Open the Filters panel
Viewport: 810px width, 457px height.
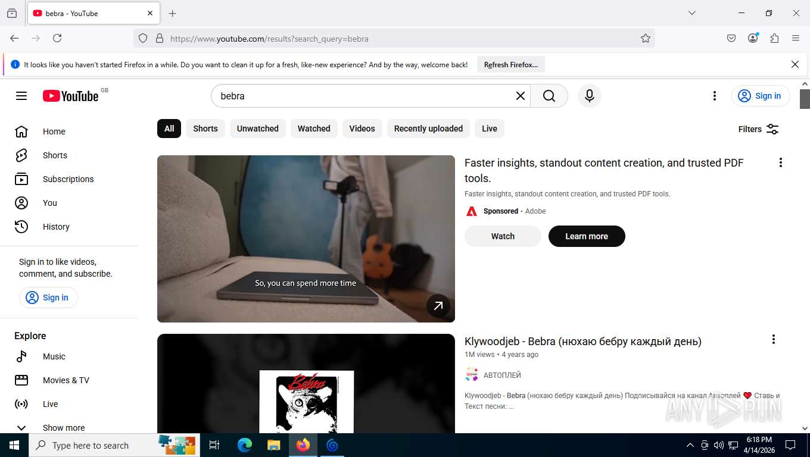point(758,129)
